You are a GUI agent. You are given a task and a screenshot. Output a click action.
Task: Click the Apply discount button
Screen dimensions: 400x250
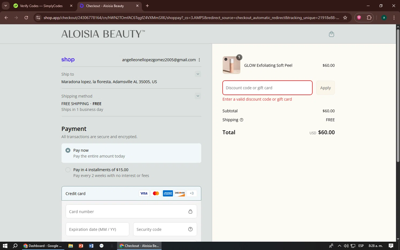(x=325, y=88)
